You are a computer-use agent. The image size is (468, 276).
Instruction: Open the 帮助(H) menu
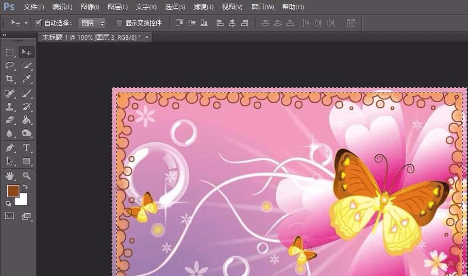(x=293, y=7)
